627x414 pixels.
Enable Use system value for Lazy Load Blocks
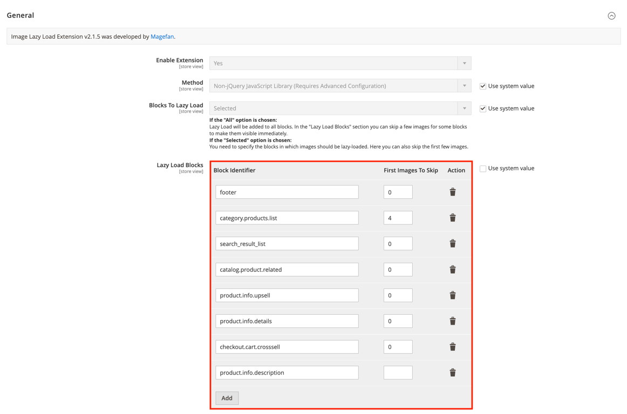tap(482, 168)
